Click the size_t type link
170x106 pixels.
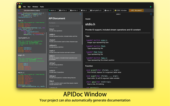pos(104,40)
